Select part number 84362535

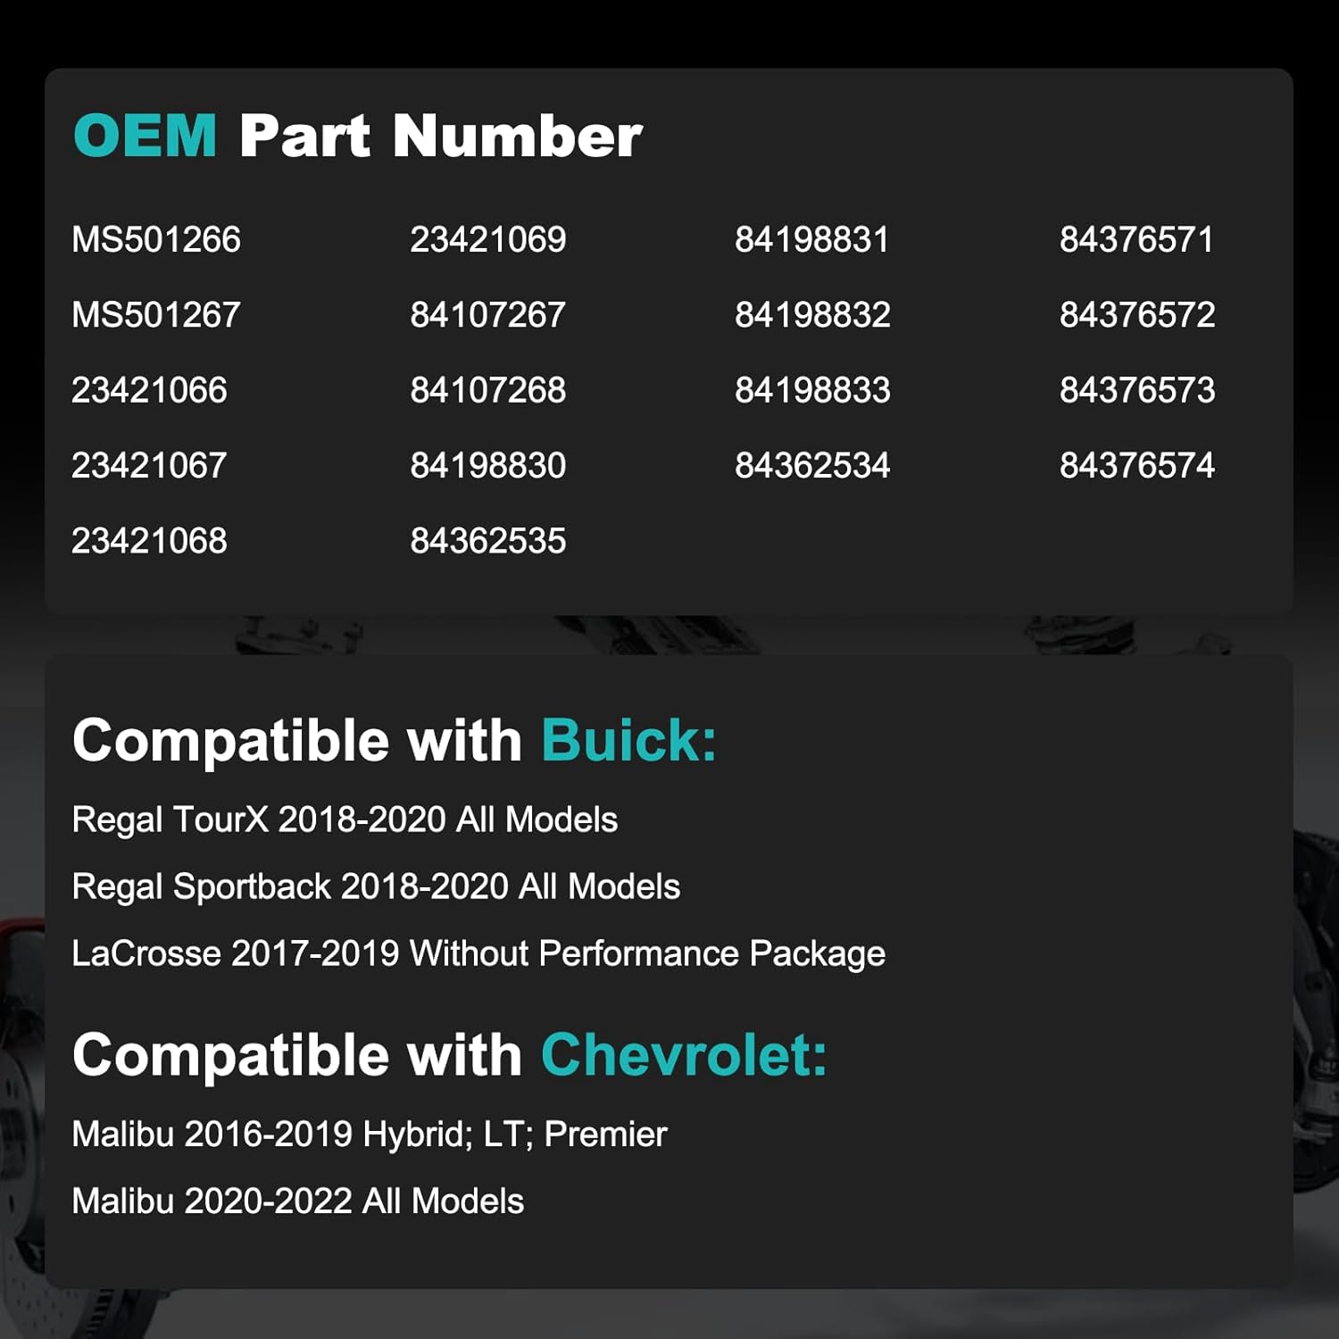(487, 540)
